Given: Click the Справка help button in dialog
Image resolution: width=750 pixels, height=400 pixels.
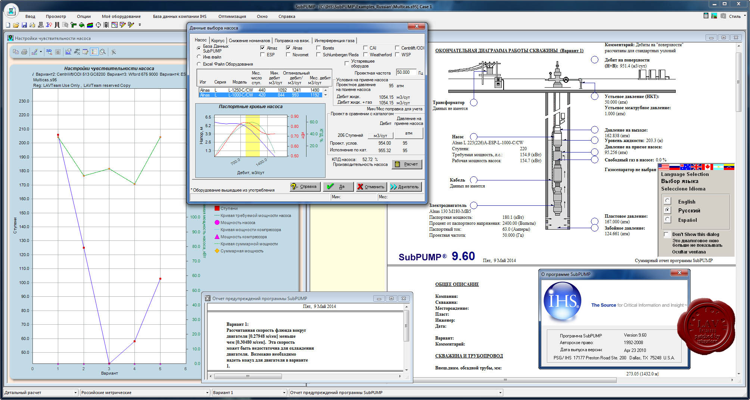Looking at the screenshot, I should tap(305, 186).
